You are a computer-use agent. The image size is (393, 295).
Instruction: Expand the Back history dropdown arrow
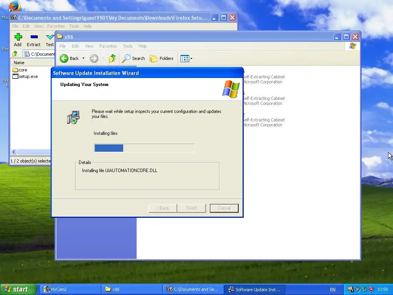83,58
